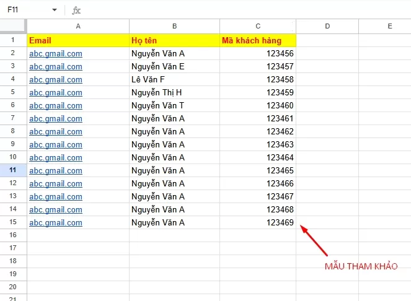Viewport: 411px width, 301px height.
Task: Click the cell Lê Văn F
Action: [x=175, y=79]
